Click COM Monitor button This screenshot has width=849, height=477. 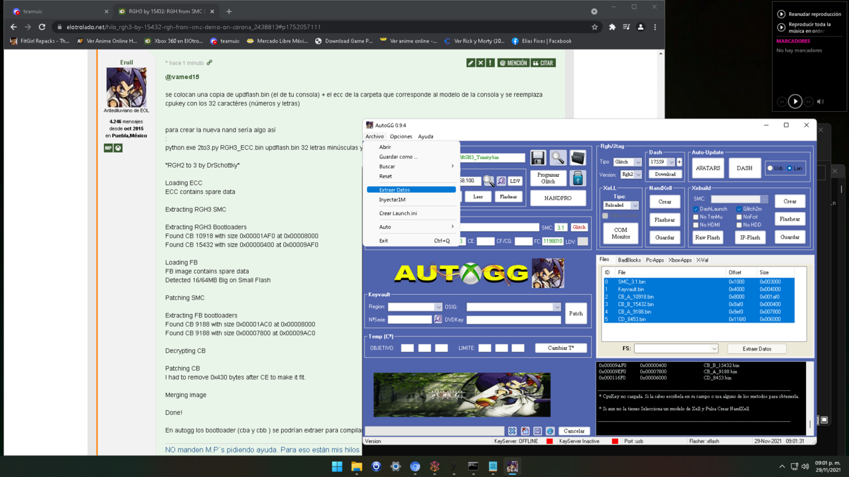(x=621, y=233)
